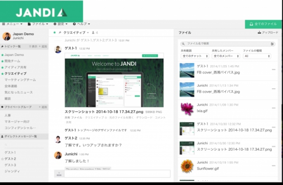Open the ゲスト1 FB cover thumbnail from 2014/11/25
Image resolution: width=283 pixels, height=185 pixels.
(187, 70)
